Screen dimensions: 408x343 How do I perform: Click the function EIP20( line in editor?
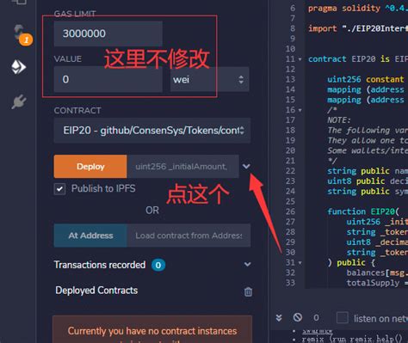[363, 211]
